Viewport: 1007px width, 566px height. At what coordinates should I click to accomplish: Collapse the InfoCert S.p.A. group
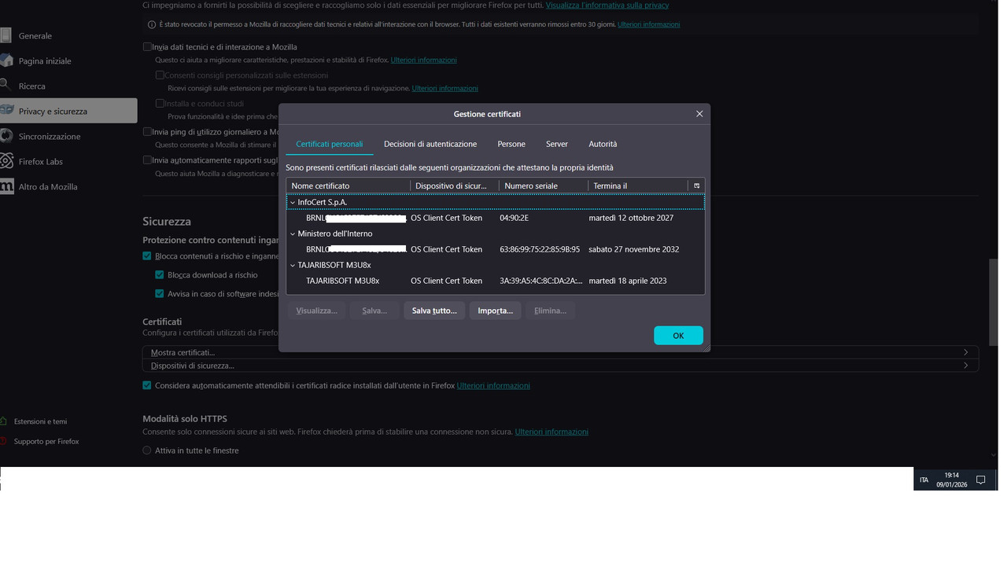pyautogui.click(x=293, y=202)
